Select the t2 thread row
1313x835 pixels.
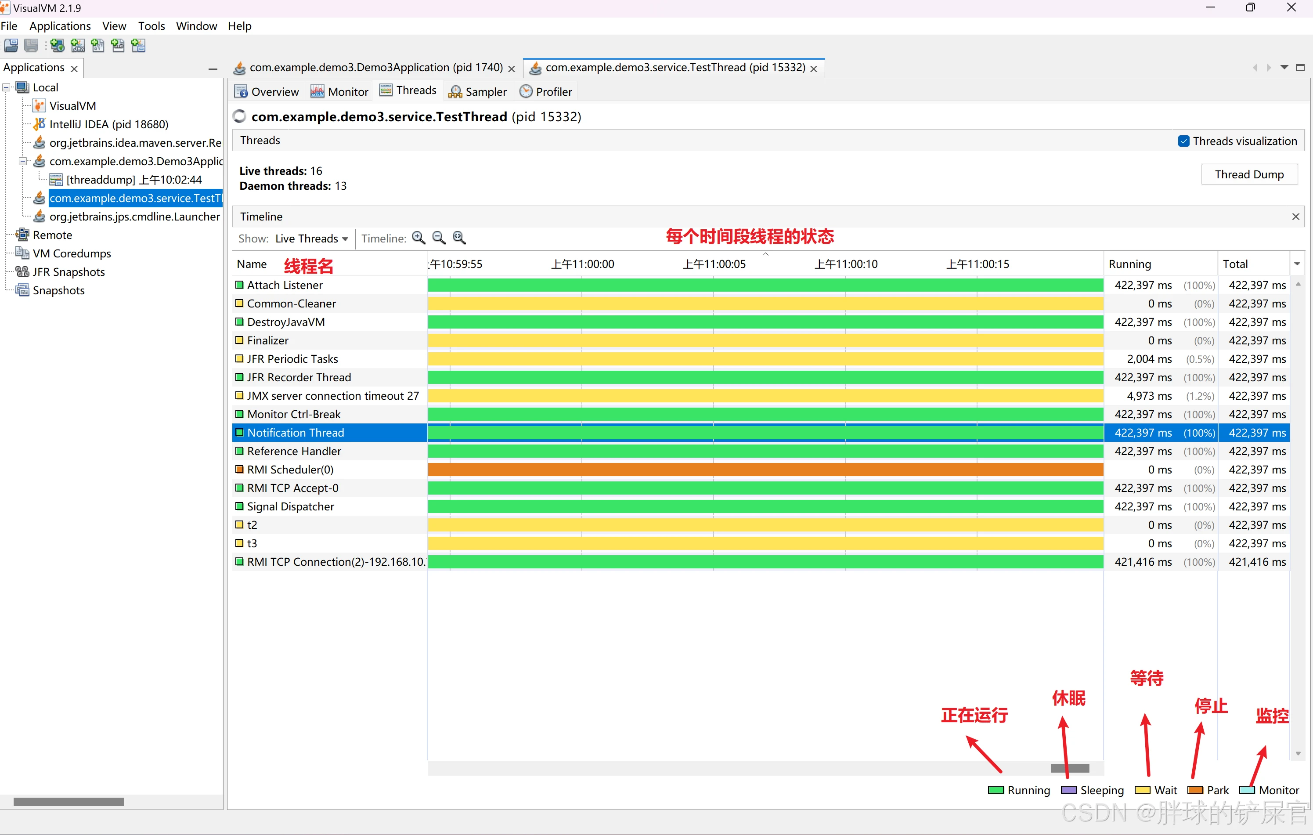(x=761, y=525)
